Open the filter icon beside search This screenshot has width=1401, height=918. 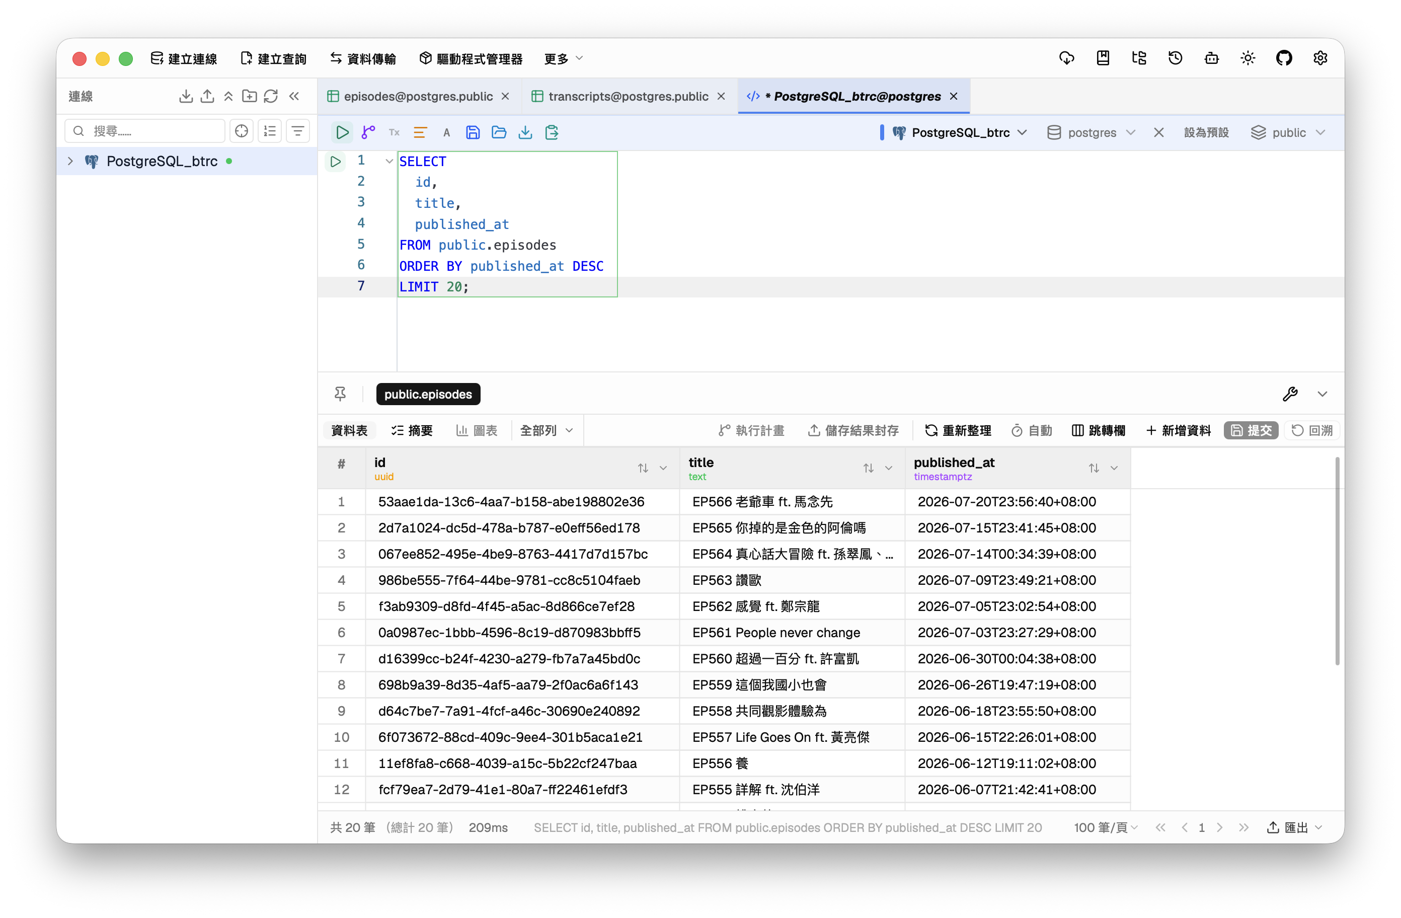pos(298,131)
